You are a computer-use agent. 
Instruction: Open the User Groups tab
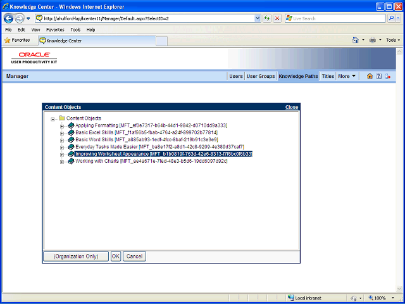click(261, 76)
